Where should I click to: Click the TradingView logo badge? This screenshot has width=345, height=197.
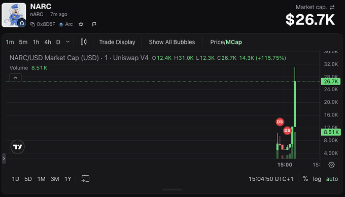(x=18, y=147)
